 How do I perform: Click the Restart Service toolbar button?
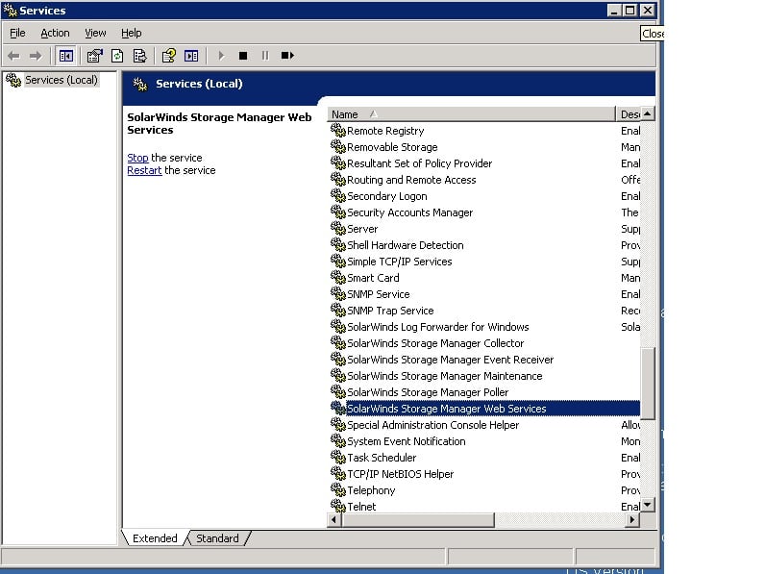pos(287,56)
